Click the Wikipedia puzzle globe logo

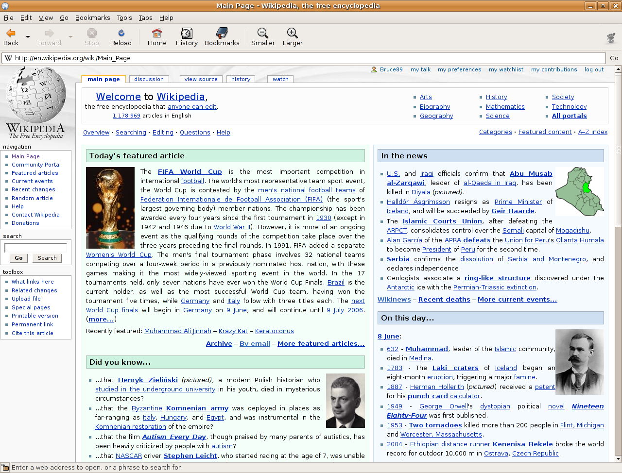pyautogui.click(x=36, y=95)
